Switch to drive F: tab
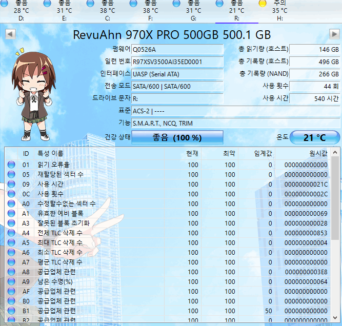 (151, 11)
